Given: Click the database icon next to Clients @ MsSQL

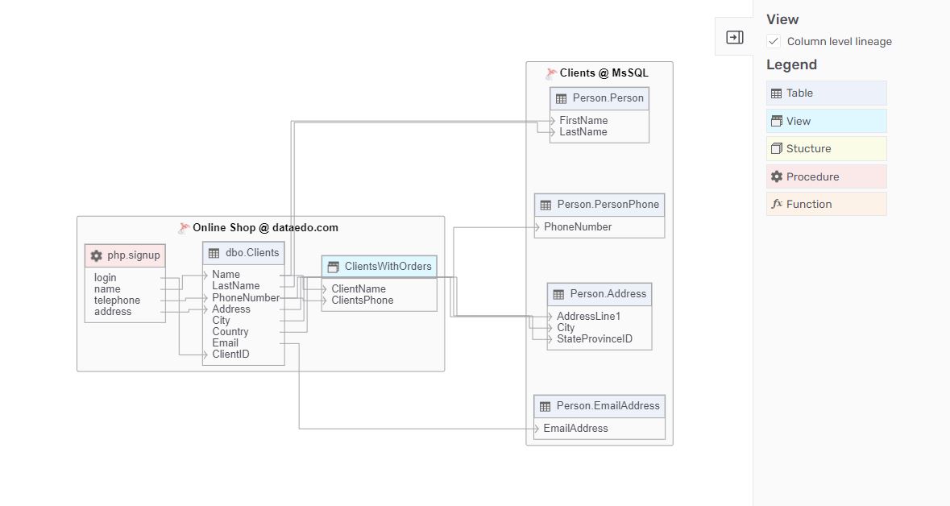Looking at the screenshot, I should click(x=550, y=73).
